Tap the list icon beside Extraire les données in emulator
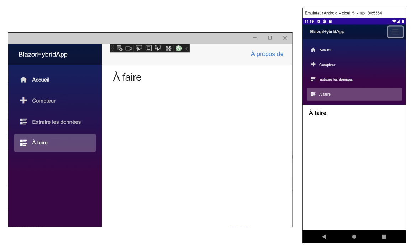Image resolution: width=419 pixels, height=250 pixels. click(313, 79)
